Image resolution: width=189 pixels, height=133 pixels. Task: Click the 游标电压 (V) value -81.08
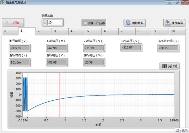tap(57, 62)
